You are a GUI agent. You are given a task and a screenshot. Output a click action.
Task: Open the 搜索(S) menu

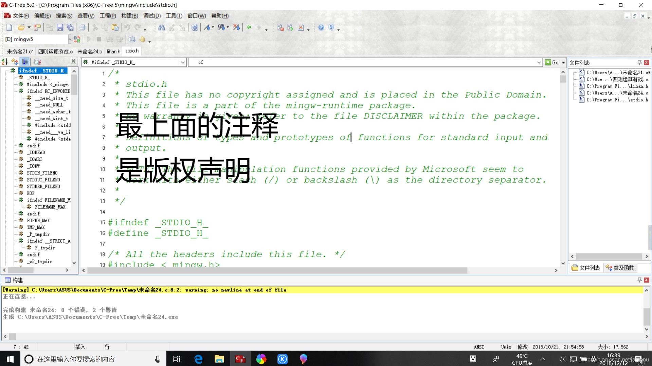click(64, 16)
